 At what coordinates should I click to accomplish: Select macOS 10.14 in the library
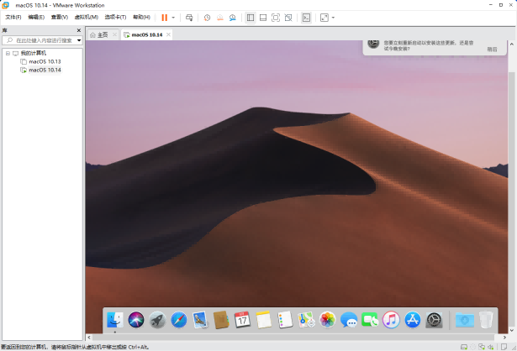click(45, 71)
